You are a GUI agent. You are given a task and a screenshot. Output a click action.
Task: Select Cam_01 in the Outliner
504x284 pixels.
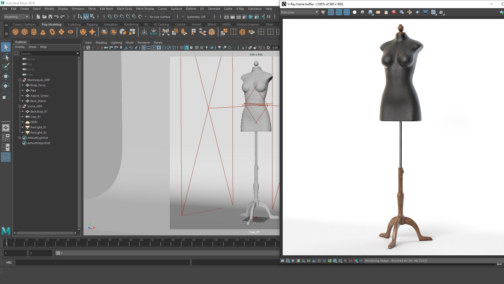pos(35,117)
